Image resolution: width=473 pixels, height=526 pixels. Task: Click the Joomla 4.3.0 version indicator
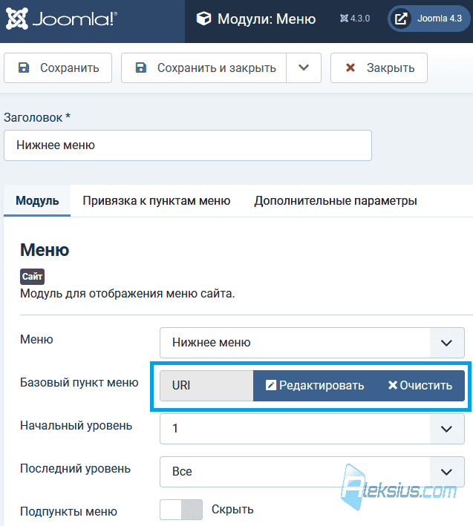(355, 19)
